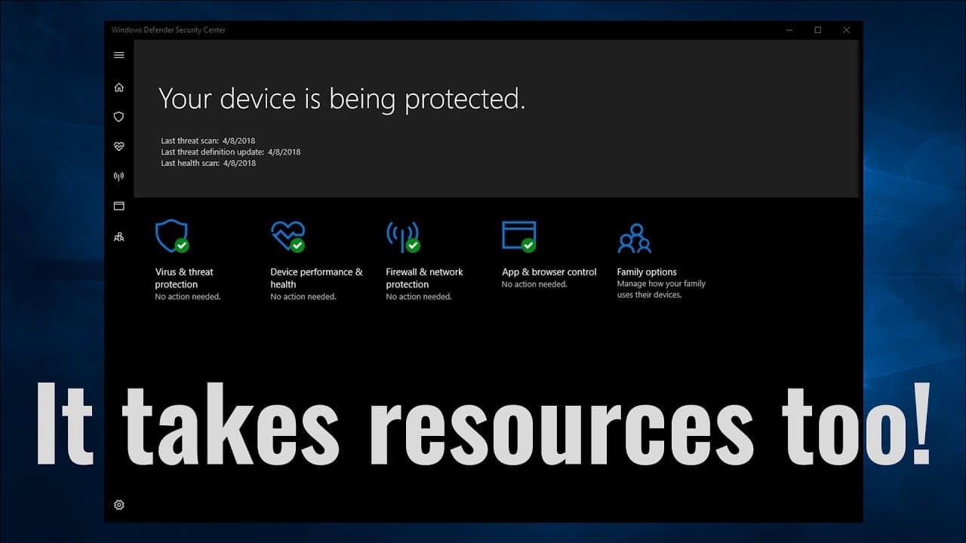Close the Windows Defender Security Center window
Viewport: 966px width, 543px height.
pyautogui.click(x=847, y=30)
